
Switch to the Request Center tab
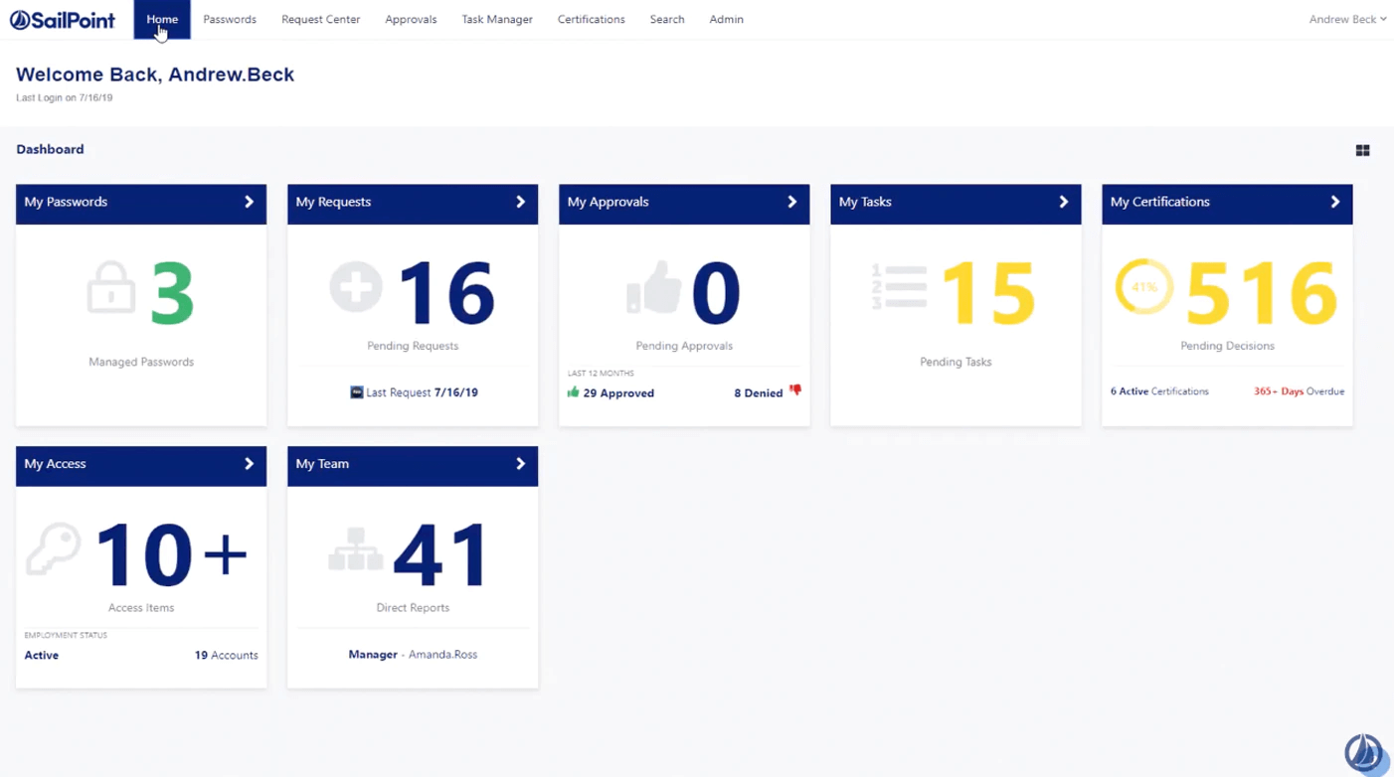pos(320,19)
